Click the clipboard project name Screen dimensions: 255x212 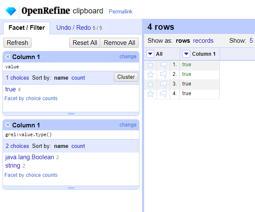click(88, 11)
